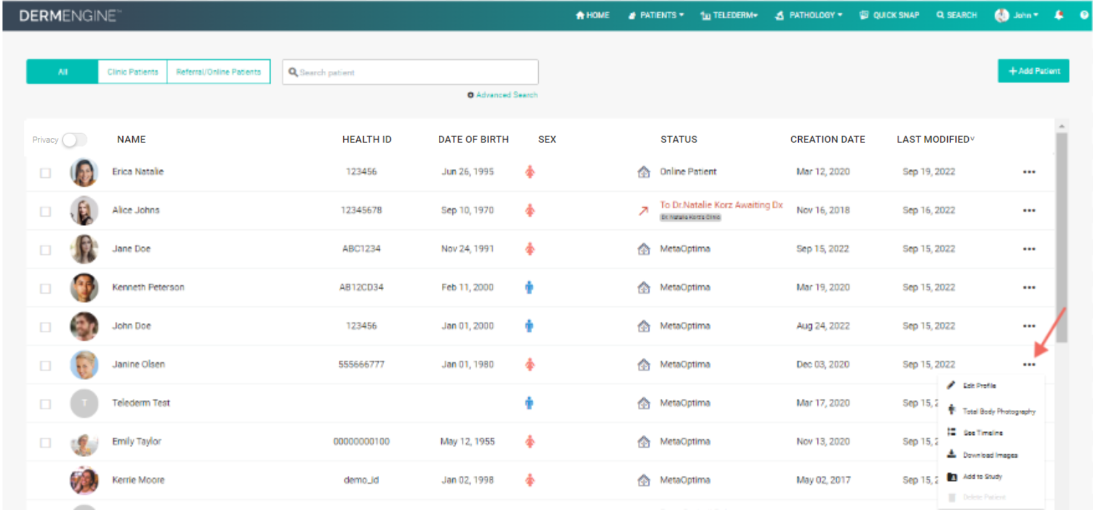
Task: Open Erica Natalie's avatar photo
Action: [84, 172]
